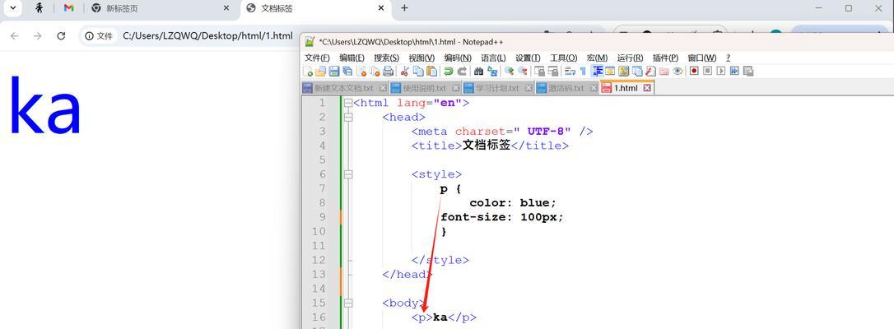894x329 pixels.
Task: Create a new file in Notepad++ toolbar
Action: [308, 72]
